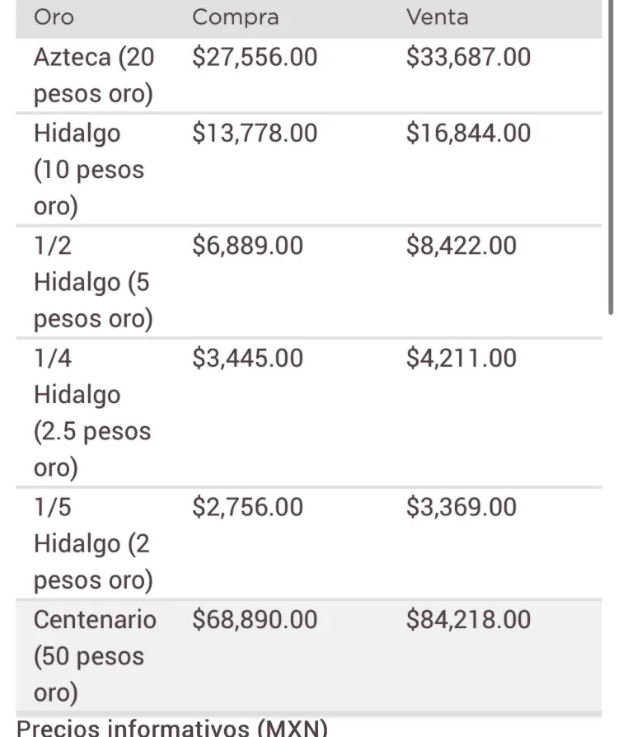Select Azteca compra price $27,556.00
This screenshot has height=737, width=618.
click(x=255, y=57)
